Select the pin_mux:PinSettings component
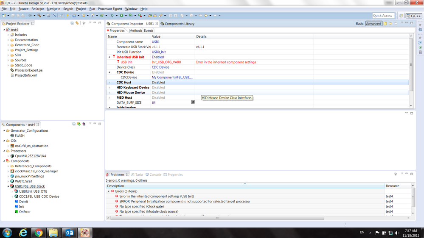 click(27, 176)
